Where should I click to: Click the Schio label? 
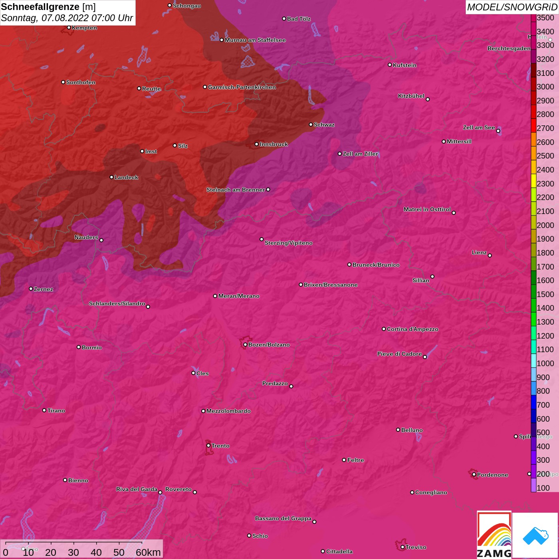[x=260, y=536]
